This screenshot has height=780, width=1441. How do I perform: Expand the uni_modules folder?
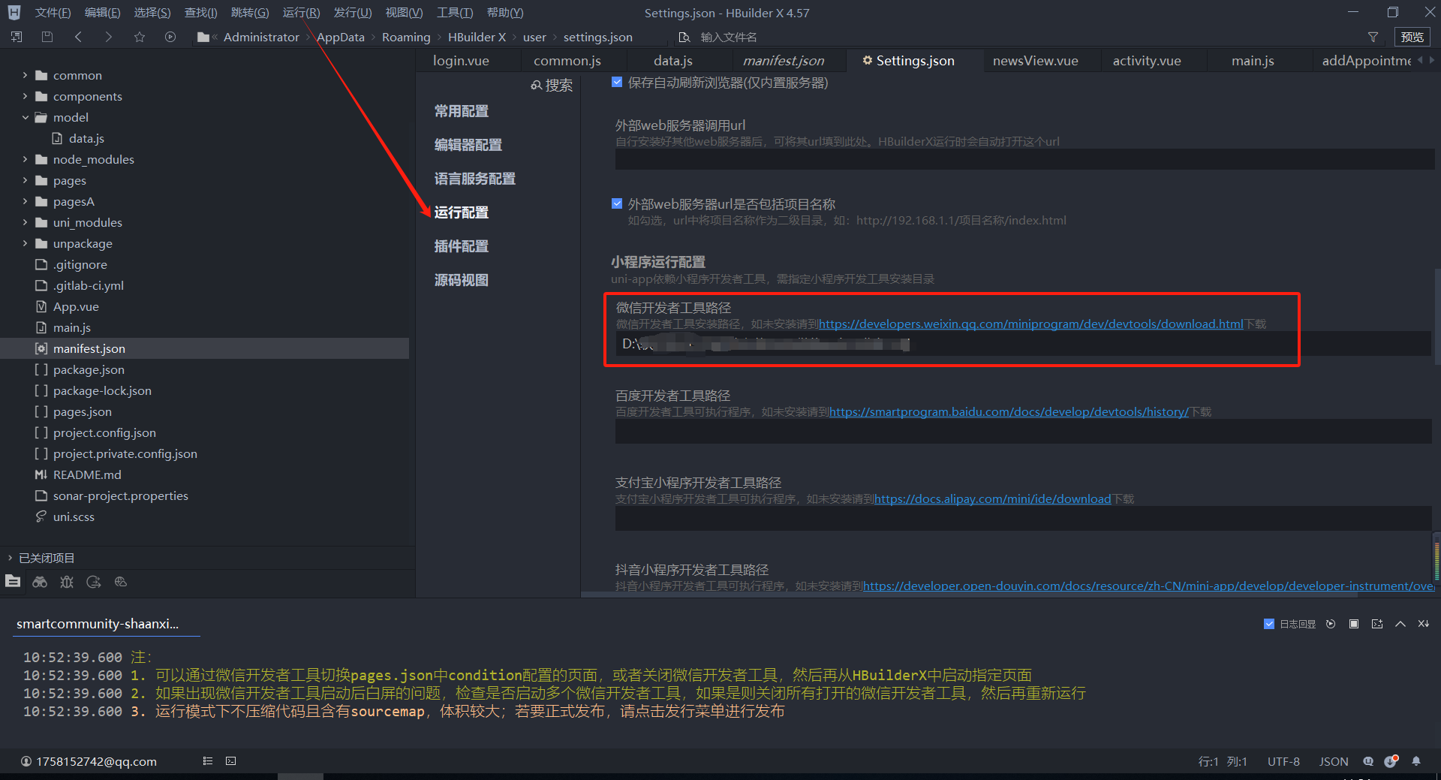(x=25, y=222)
